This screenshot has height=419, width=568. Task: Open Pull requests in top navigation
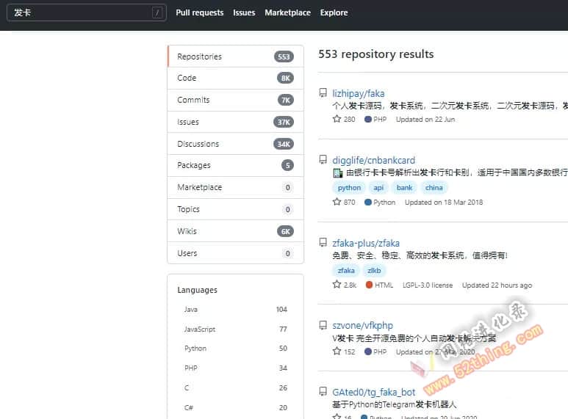pyautogui.click(x=200, y=12)
